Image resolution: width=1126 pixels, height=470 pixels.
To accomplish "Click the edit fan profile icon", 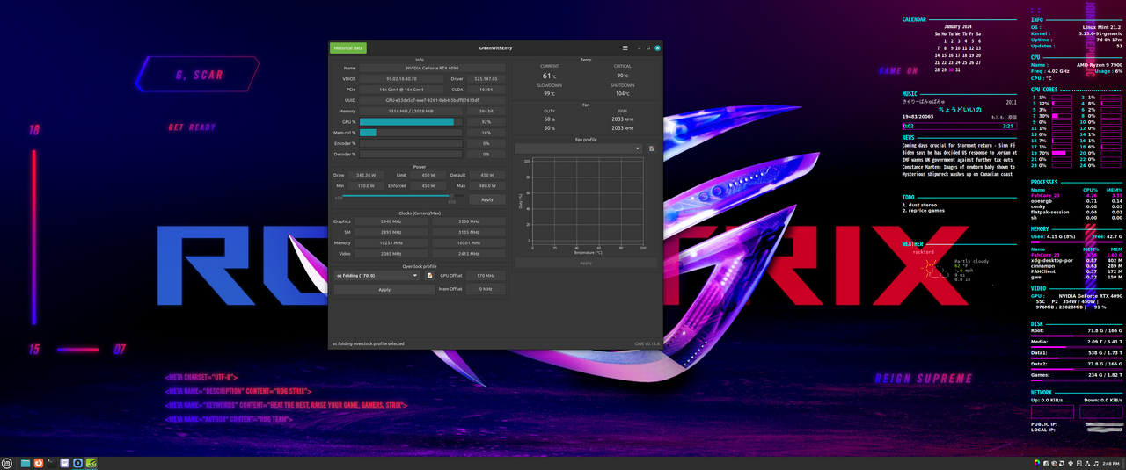I will [651, 148].
